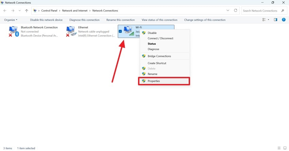This screenshot has width=289, height=151.
Task: Expand the address bar history dropdown
Action: [x=228, y=10]
